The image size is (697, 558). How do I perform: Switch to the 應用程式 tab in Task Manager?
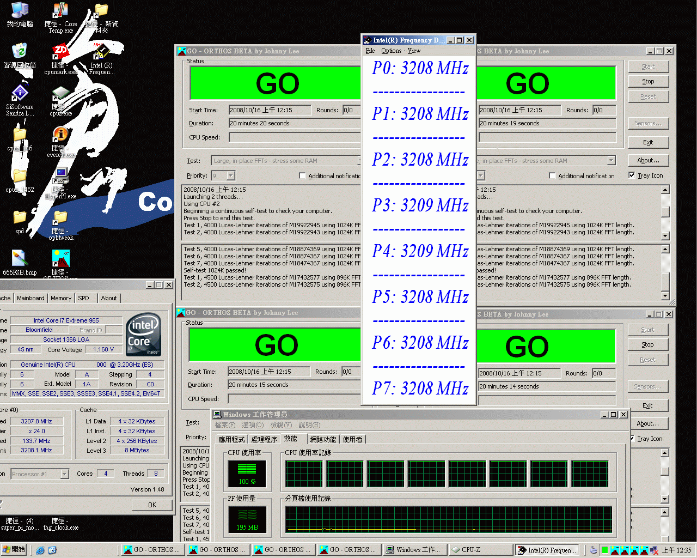point(232,439)
